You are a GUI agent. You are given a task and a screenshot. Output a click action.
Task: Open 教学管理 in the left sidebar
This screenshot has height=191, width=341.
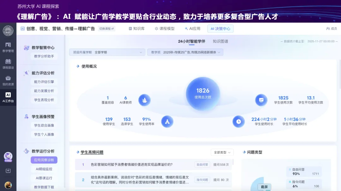pos(8,47)
